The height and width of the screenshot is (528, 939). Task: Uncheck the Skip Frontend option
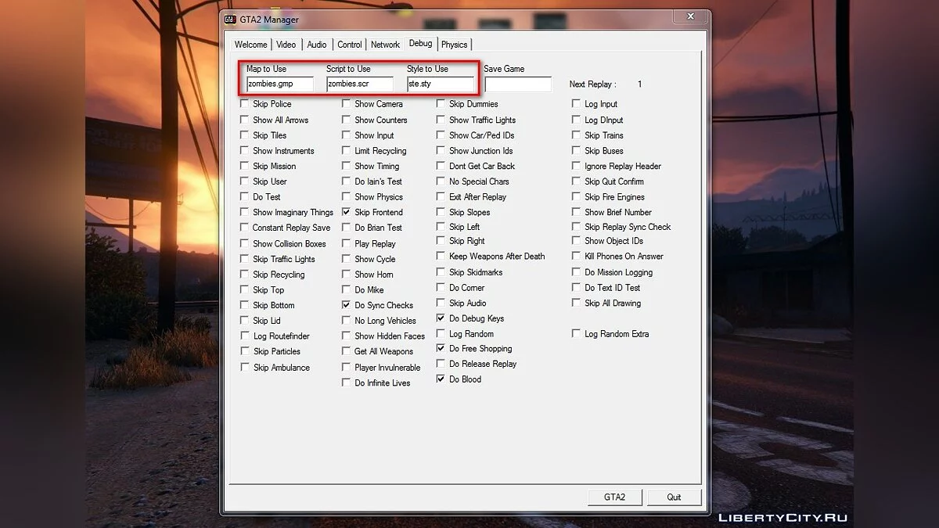[x=347, y=212]
